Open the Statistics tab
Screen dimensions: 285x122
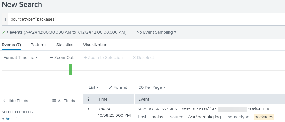pyautogui.click(x=65, y=45)
